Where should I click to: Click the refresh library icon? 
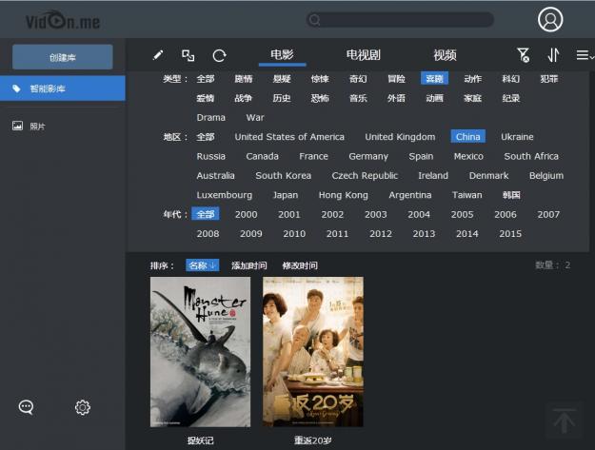219,56
